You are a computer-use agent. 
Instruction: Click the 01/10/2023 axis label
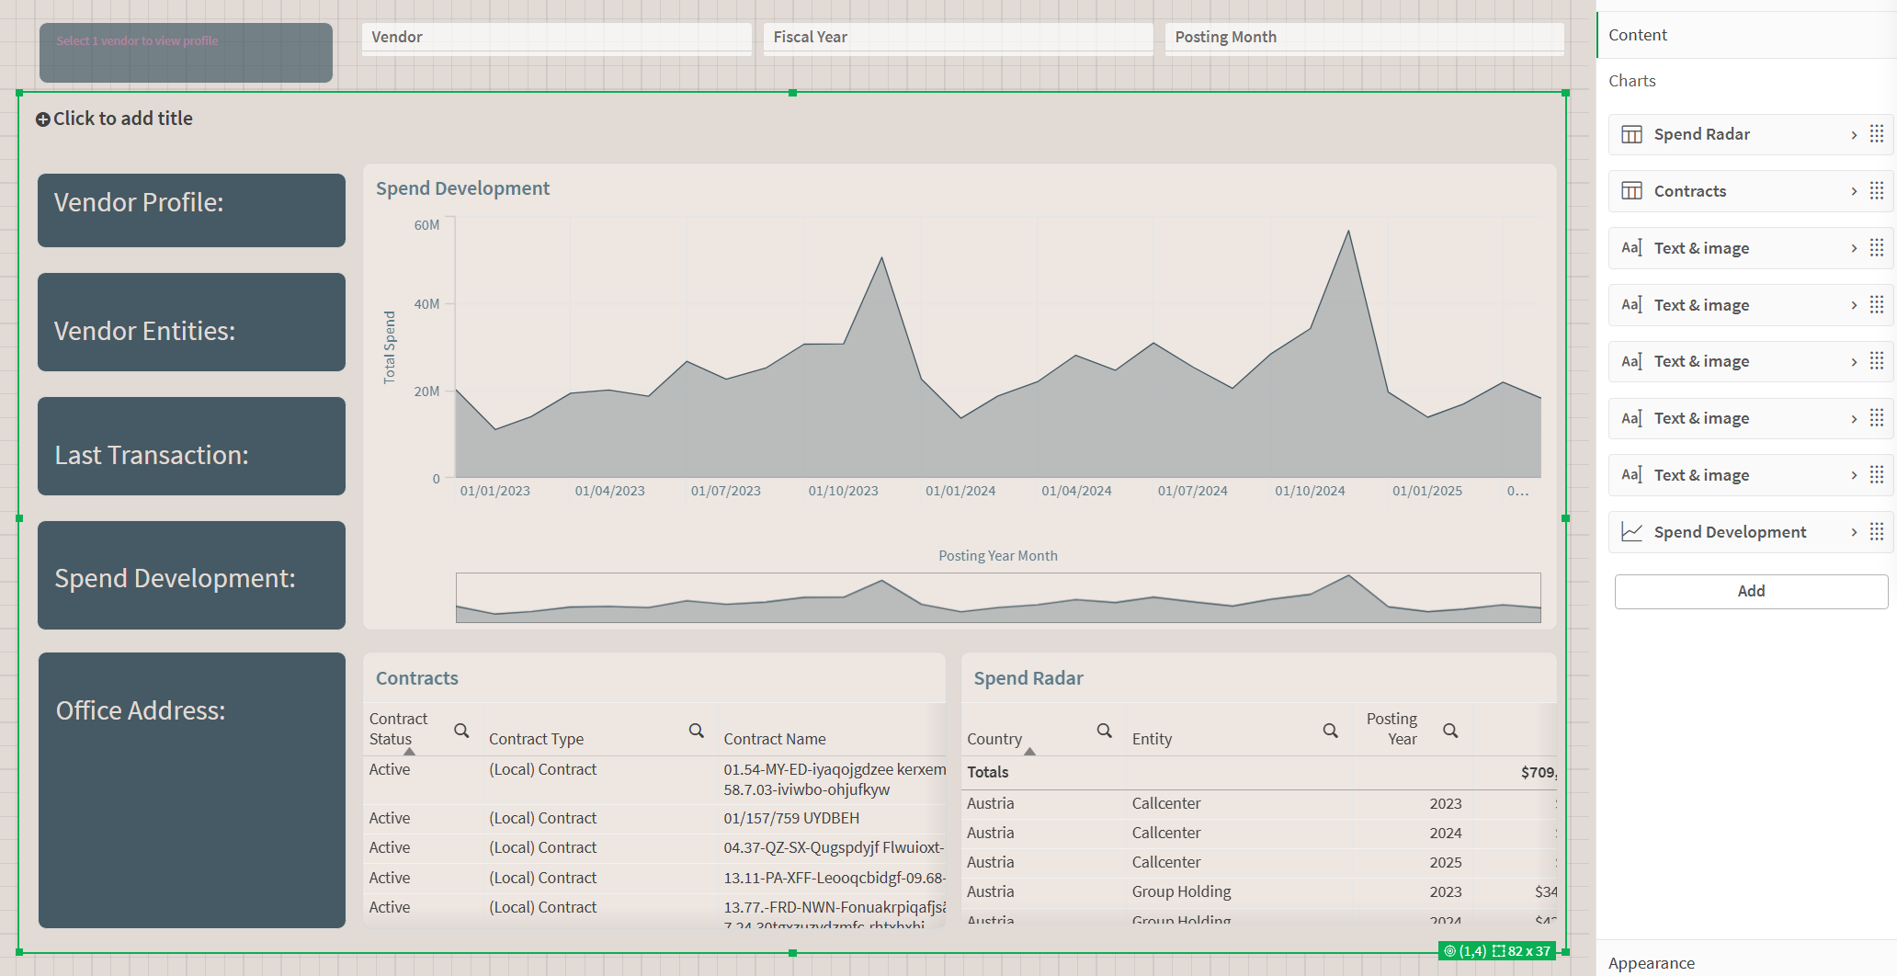(x=844, y=491)
